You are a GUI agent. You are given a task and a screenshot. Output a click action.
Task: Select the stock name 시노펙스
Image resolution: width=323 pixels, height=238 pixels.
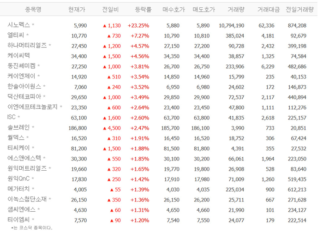(19, 25)
